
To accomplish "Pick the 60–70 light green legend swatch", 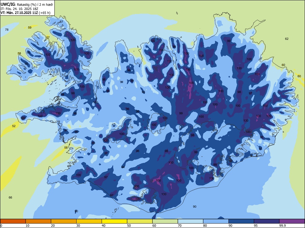I will click(165, 221).
